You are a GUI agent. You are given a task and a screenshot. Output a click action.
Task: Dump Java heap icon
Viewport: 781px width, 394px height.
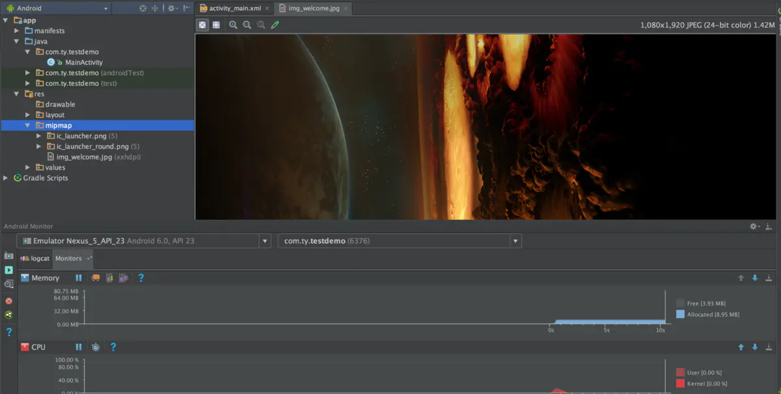(x=109, y=278)
